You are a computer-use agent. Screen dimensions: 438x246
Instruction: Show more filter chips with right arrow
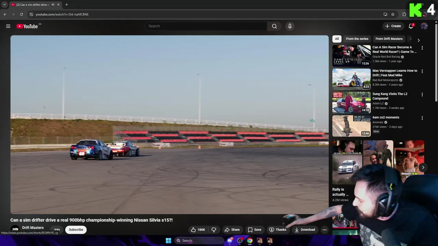point(418,40)
